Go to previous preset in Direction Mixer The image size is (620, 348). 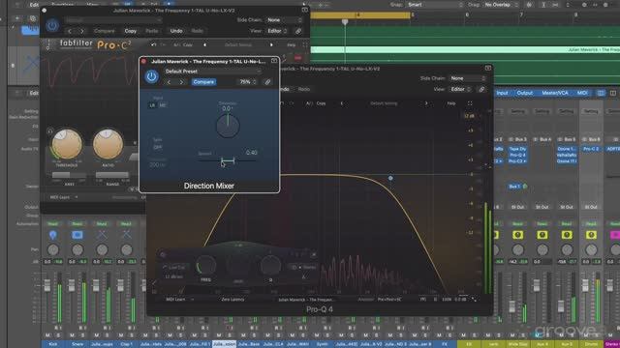[x=169, y=82]
